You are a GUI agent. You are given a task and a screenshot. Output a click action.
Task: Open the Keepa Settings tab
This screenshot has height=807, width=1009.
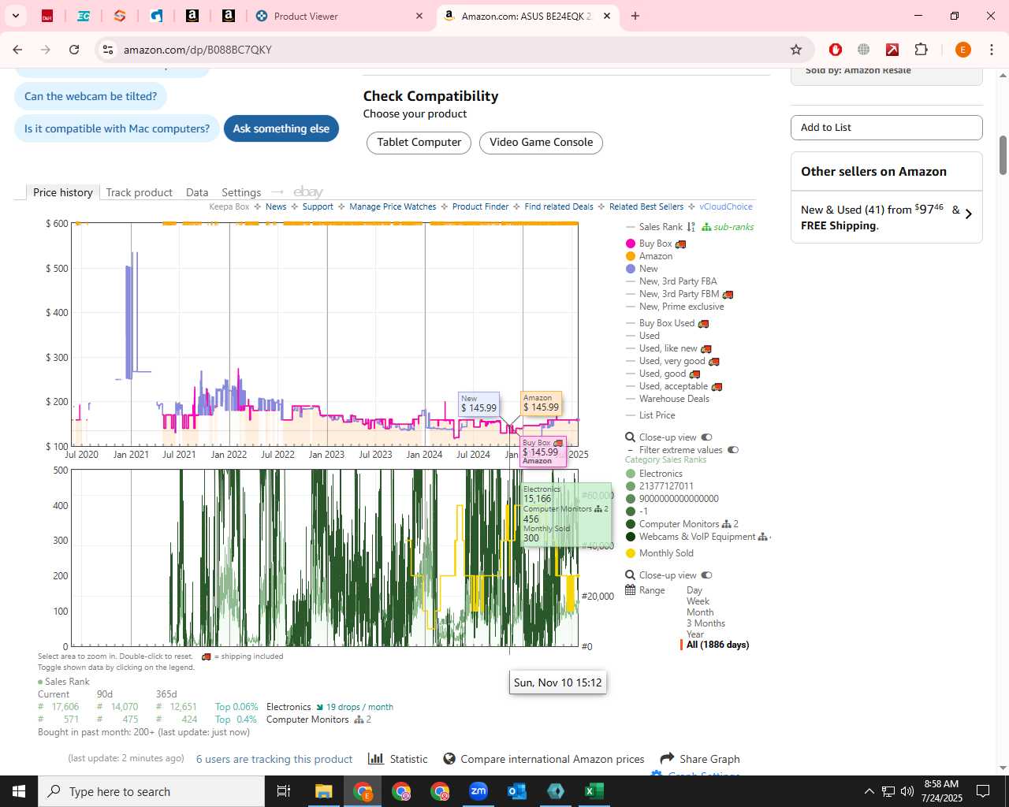tap(241, 192)
